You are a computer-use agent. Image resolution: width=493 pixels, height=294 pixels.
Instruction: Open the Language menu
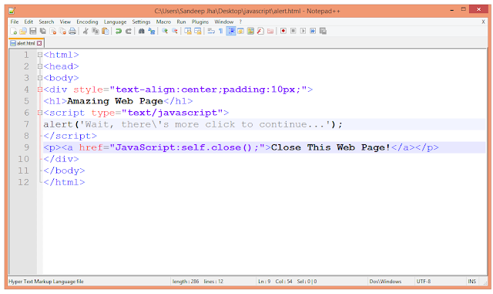115,22
